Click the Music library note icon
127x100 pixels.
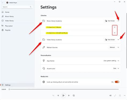[x=3, y=16]
